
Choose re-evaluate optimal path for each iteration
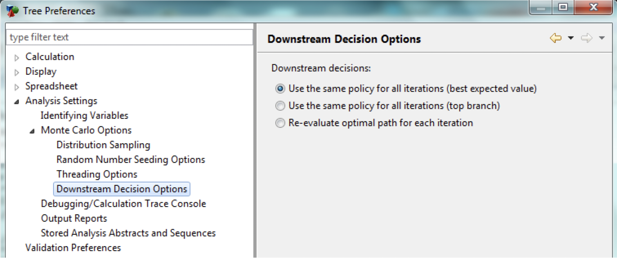tap(280, 123)
